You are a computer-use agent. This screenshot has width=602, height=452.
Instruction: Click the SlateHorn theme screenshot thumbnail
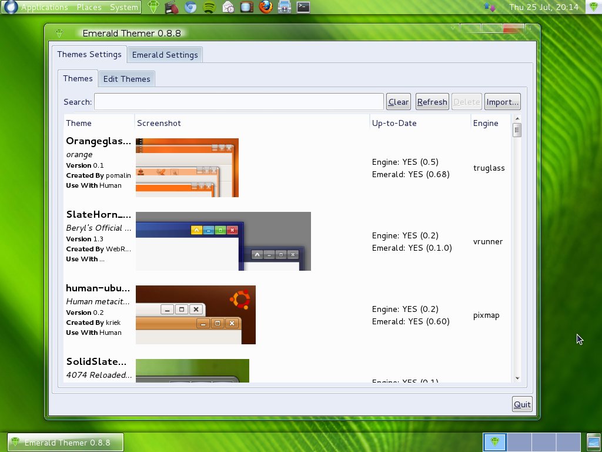click(223, 241)
